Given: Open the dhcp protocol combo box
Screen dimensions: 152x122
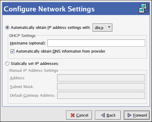Looking at the screenshot, I should coord(102,28).
